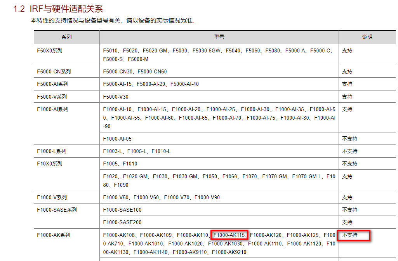Select the 'F5000-AI系列' row label
This screenshot has width=398, height=261.
(52, 84)
